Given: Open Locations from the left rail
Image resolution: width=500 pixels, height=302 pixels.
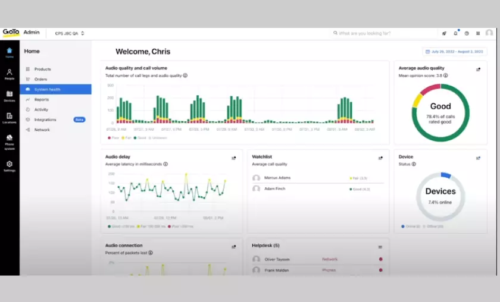Looking at the screenshot, I should 10,118.
